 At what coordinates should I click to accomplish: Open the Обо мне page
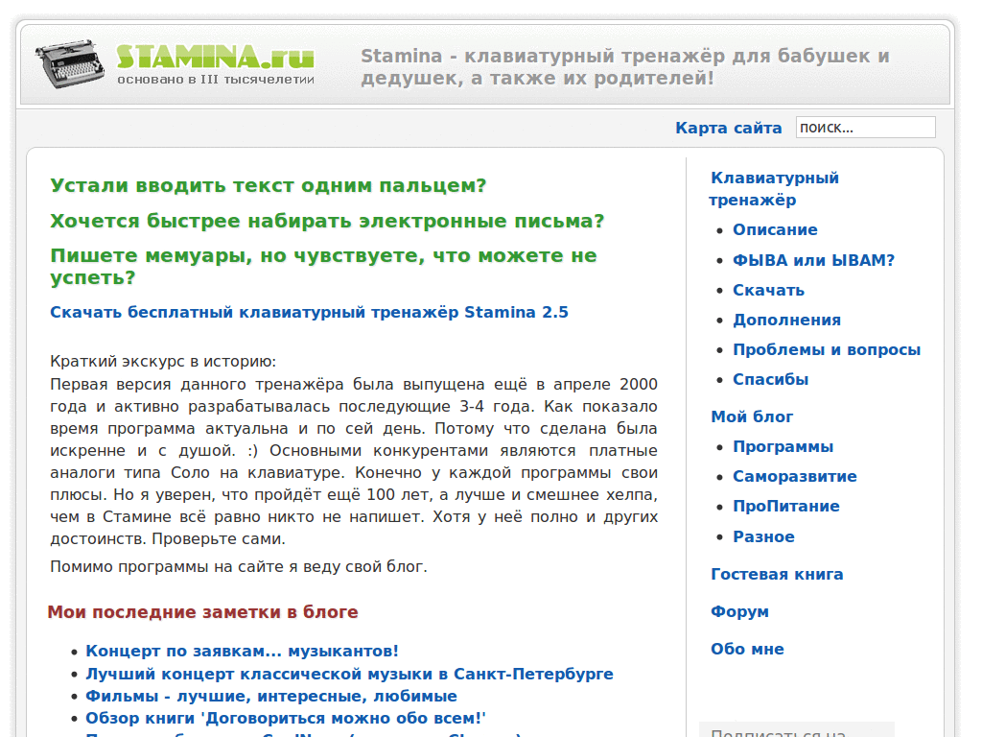pos(747,650)
